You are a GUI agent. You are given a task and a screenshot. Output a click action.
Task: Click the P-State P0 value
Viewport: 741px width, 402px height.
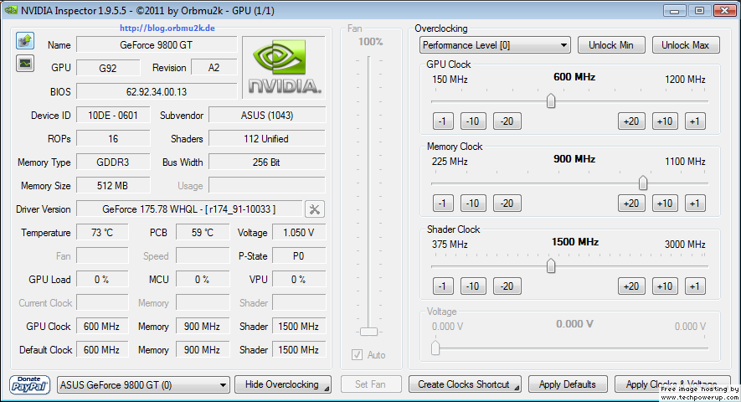[299, 256]
